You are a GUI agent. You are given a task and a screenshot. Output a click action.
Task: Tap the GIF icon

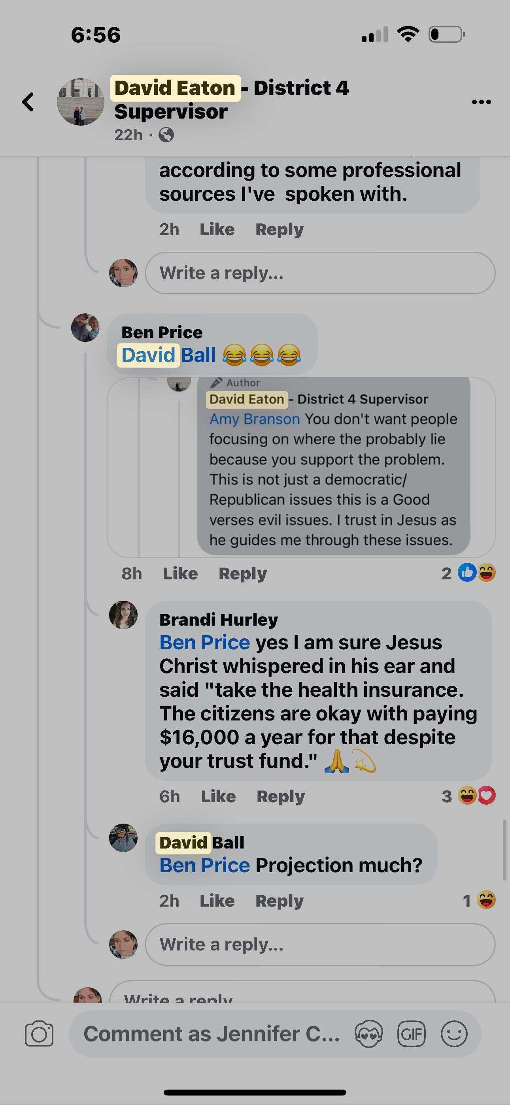point(411,1034)
